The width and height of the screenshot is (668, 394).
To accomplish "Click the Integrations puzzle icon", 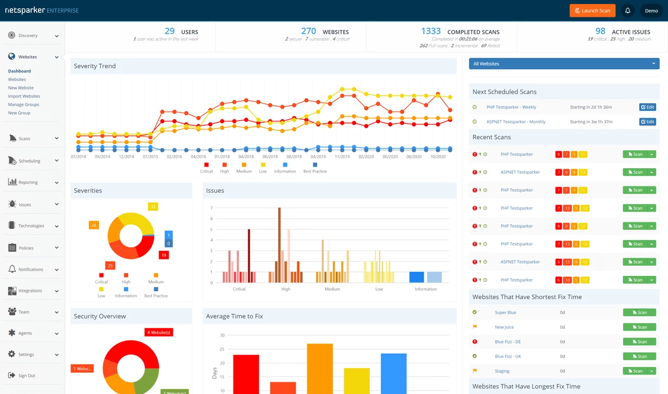I will click(x=12, y=290).
